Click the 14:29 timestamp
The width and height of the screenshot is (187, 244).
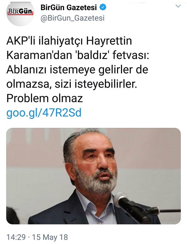pyautogui.click(x=16, y=237)
